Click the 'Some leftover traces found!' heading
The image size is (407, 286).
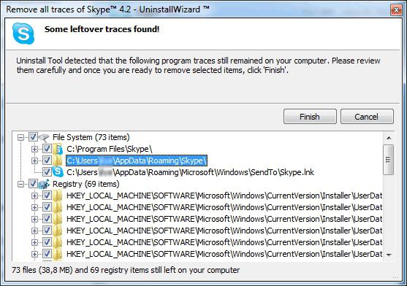coord(102,29)
